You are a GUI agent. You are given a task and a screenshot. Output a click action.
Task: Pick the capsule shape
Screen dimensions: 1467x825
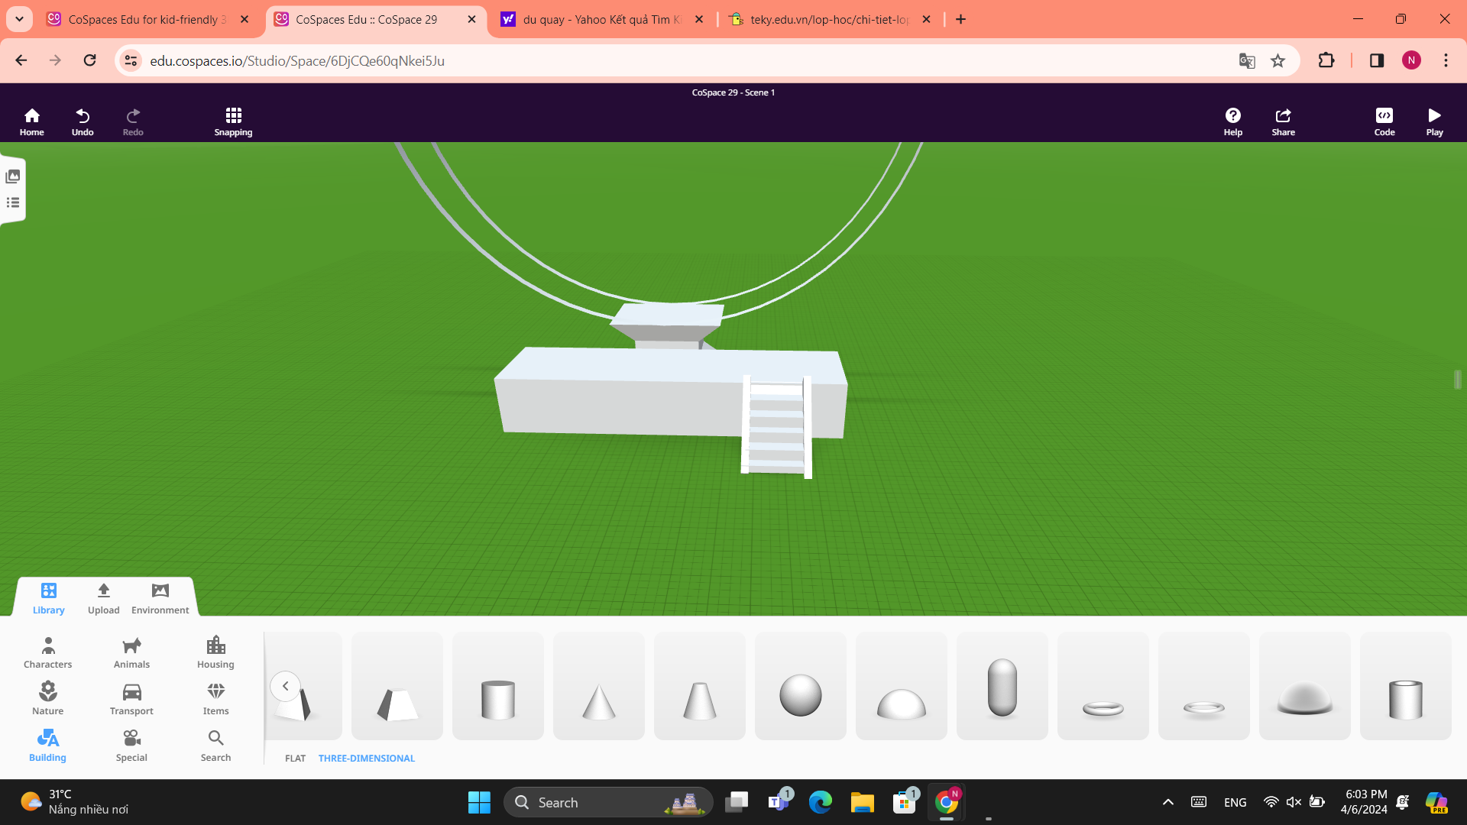point(1002,686)
